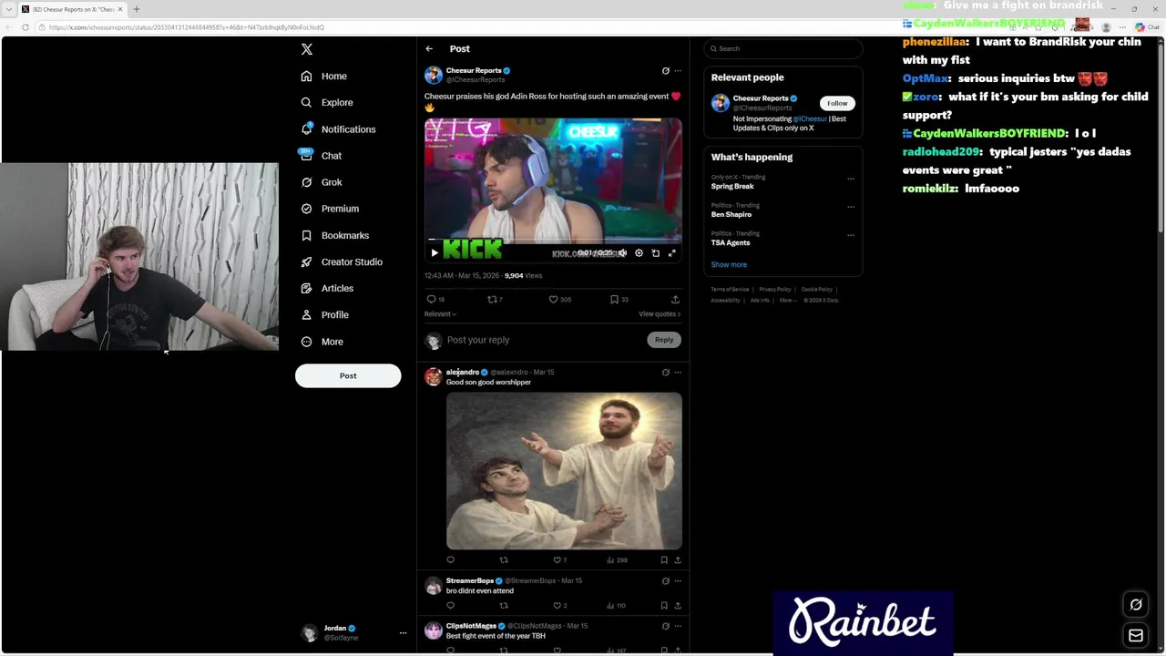This screenshot has height=656, width=1166.
Task: Open Spring Break trend options
Action: tap(851, 179)
